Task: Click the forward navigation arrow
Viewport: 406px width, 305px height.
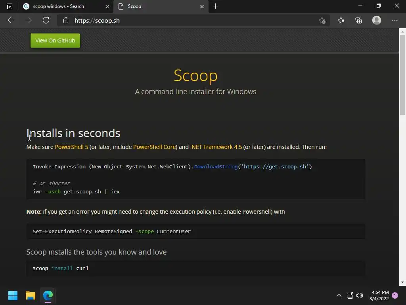Action: point(29,20)
